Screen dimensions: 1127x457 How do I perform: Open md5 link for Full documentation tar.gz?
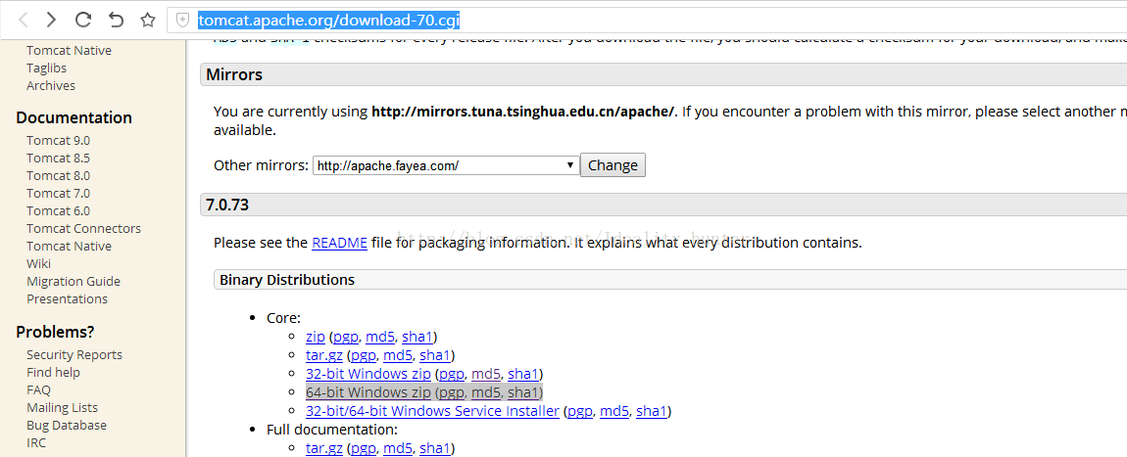tap(398, 448)
